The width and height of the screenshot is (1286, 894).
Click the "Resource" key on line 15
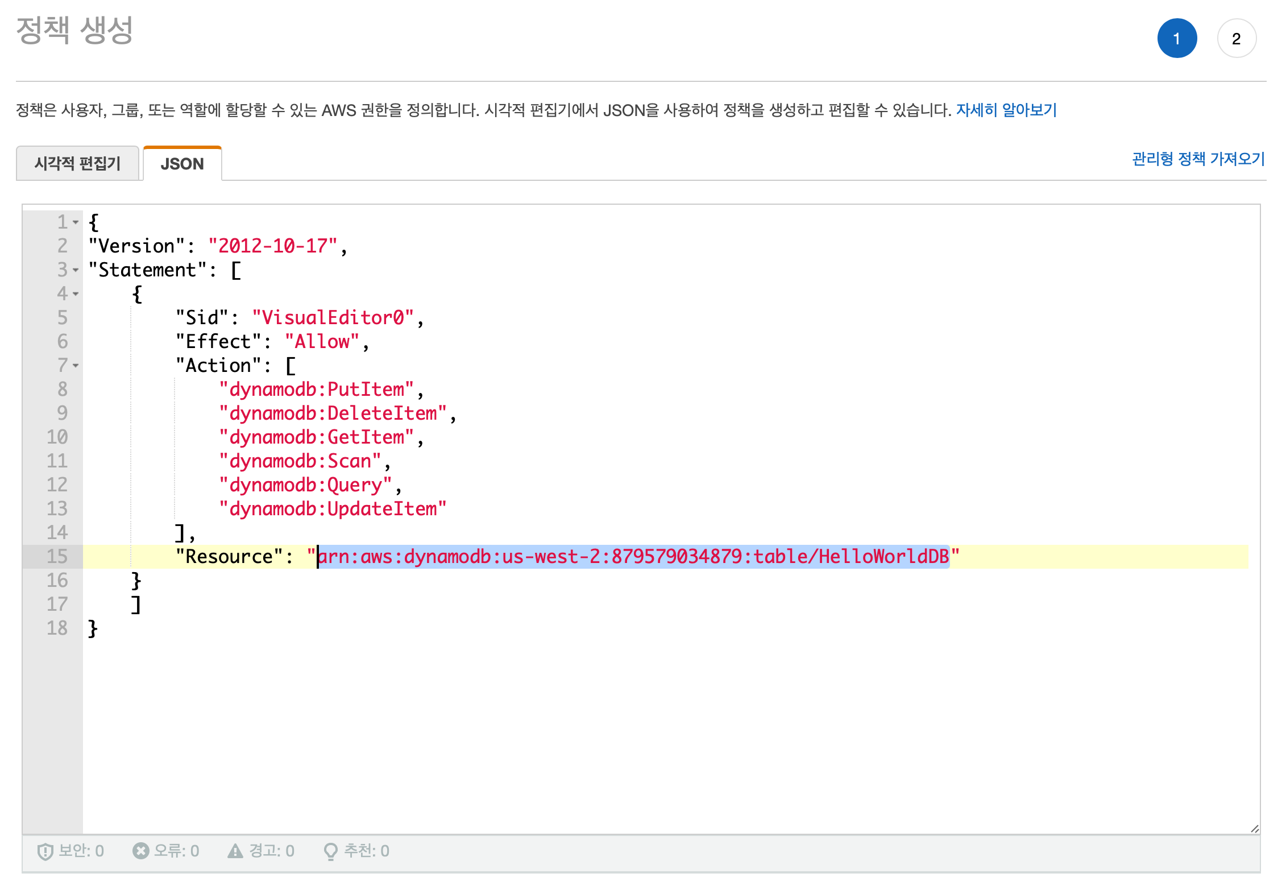pyautogui.click(x=229, y=557)
